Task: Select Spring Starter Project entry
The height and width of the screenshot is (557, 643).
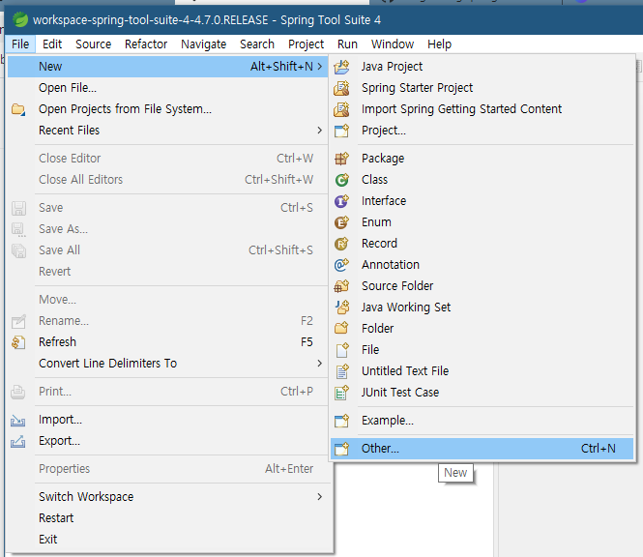Action: [x=482, y=88]
